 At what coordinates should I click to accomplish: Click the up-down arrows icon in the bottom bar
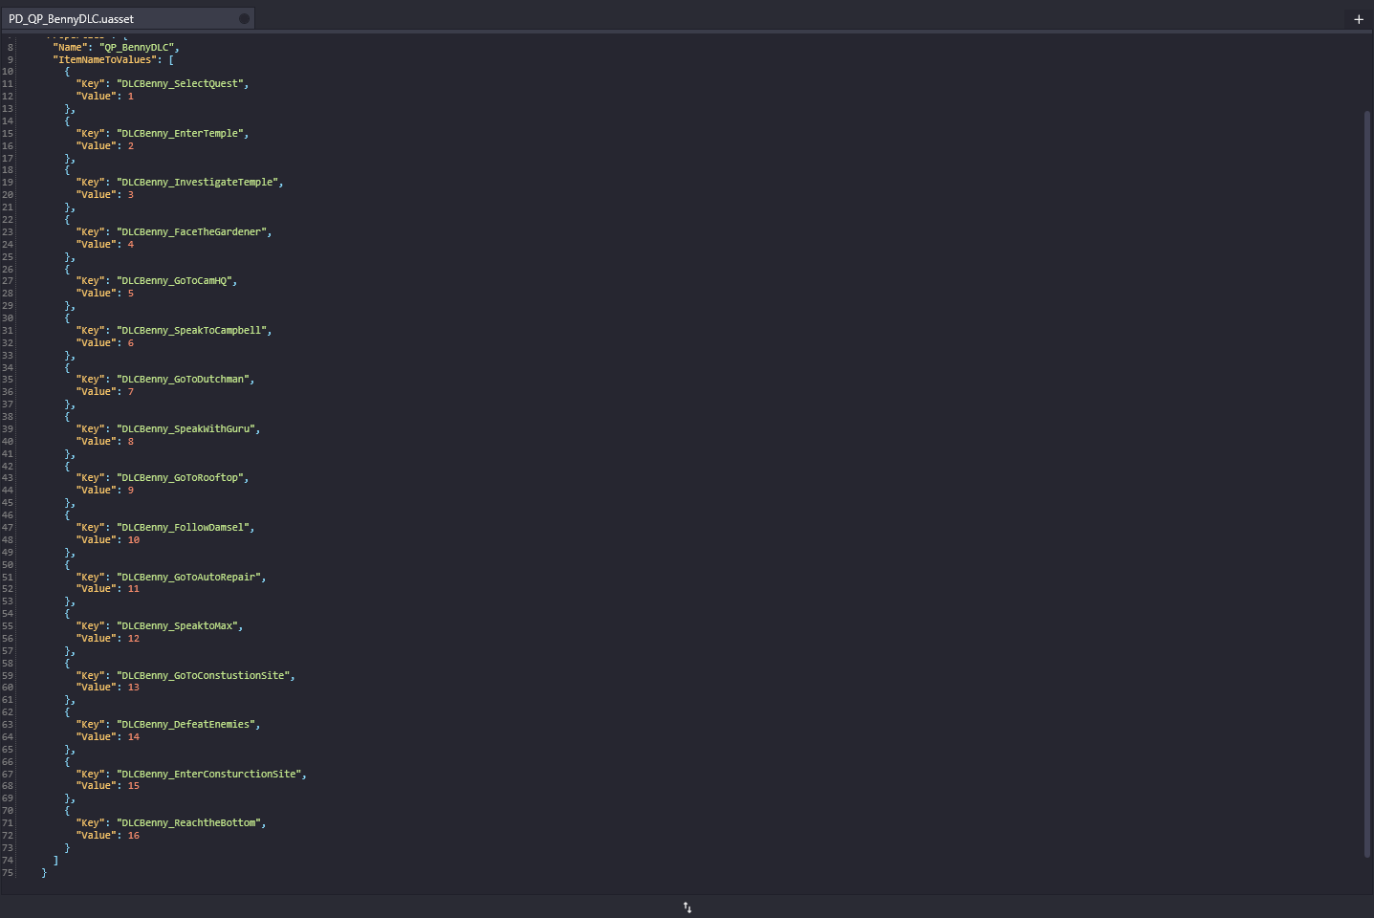(687, 907)
